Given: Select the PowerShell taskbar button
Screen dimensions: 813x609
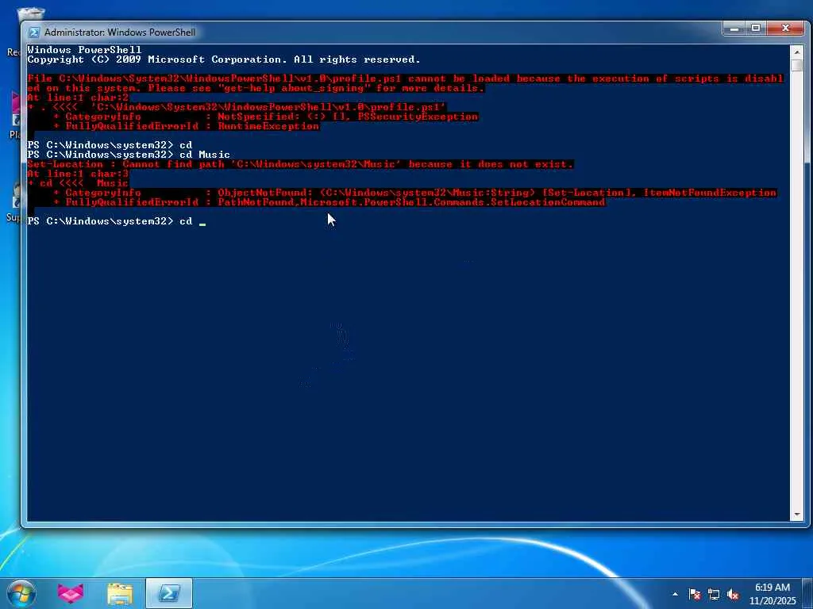Looking at the screenshot, I should tap(169, 593).
